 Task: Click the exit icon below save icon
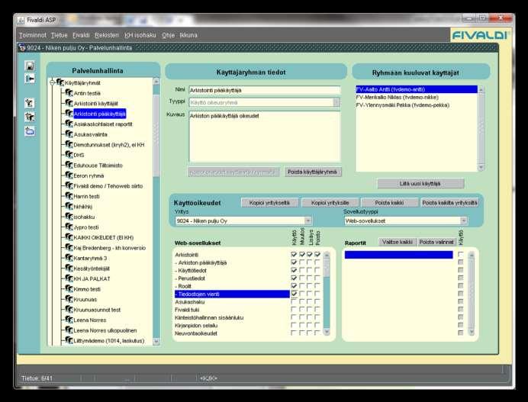[30, 79]
